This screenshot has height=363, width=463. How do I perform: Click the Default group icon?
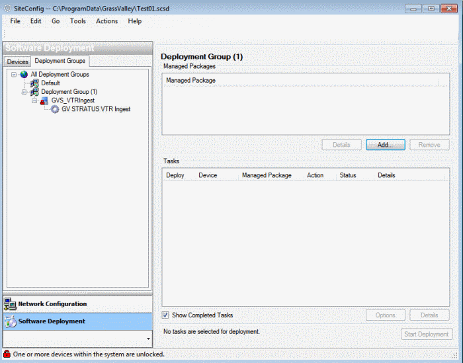pos(34,83)
